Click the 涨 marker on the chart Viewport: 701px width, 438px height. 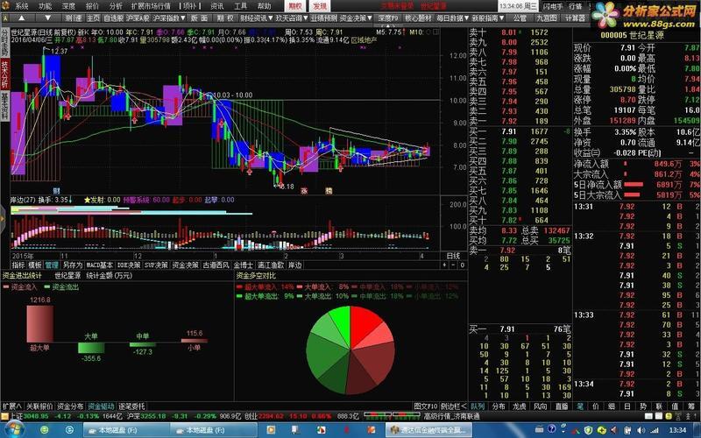tap(304, 191)
